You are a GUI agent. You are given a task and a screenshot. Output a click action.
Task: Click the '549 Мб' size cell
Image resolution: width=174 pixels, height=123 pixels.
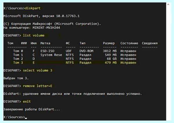coord(111,55)
